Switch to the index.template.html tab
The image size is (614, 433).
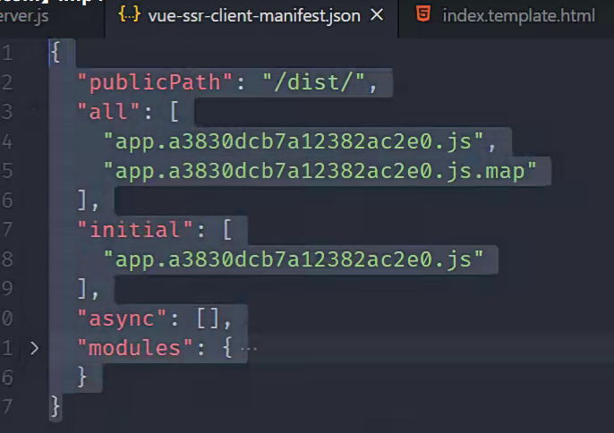pyautogui.click(x=517, y=15)
